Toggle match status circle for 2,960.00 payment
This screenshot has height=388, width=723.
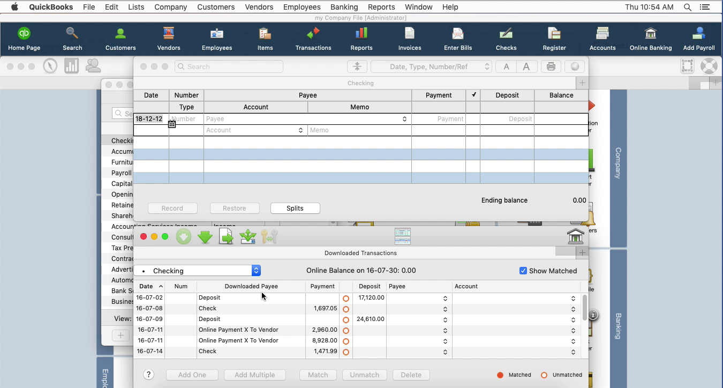[346, 331]
